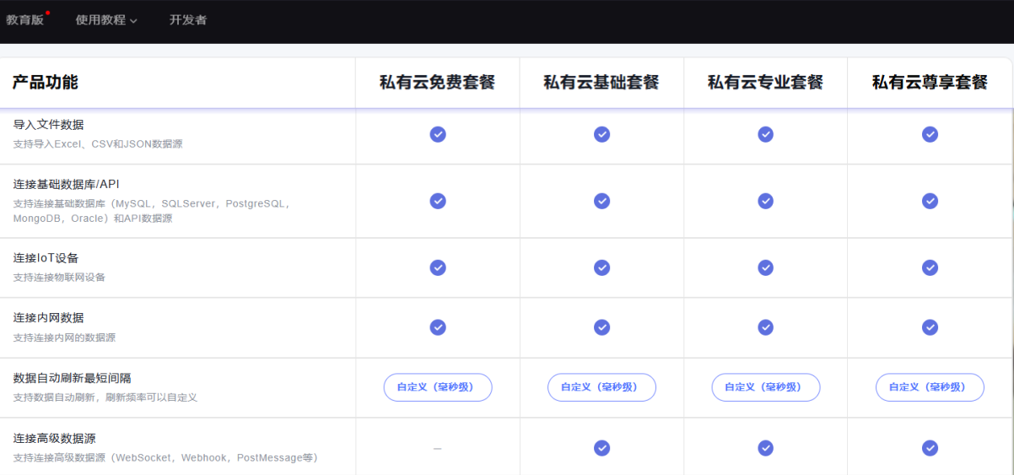Click the 数据自动刷新最短间隔 feature label
The width and height of the screenshot is (1014, 475).
pyautogui.click(x=72, y=378)
